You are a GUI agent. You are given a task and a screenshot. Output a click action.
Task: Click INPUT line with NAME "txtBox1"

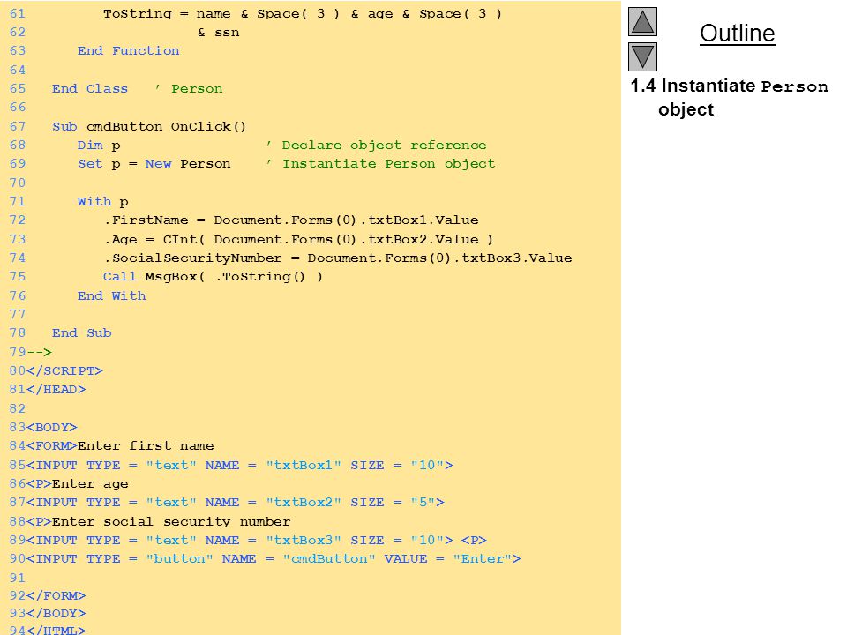coord(240,465)
